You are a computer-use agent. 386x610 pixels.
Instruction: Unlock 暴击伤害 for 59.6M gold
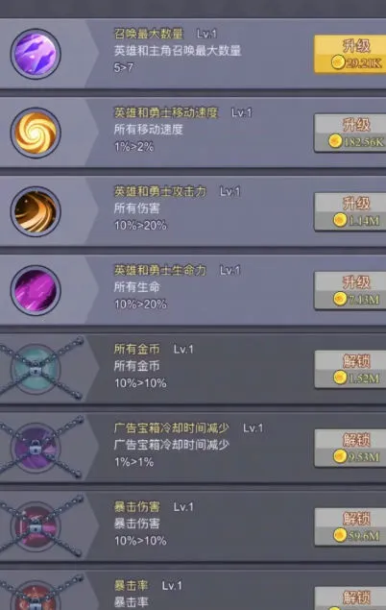[x=350, y=526]
